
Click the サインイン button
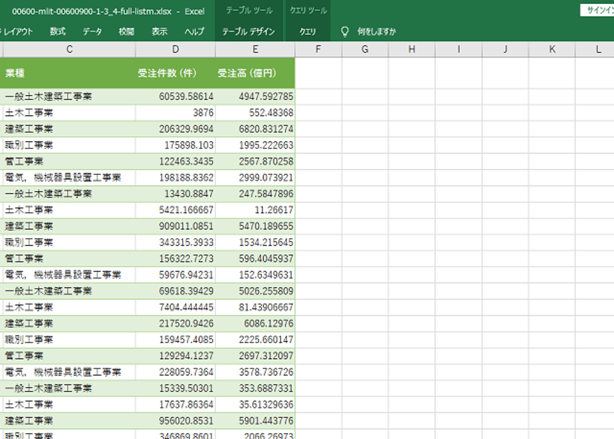click(x=598, y=11)
